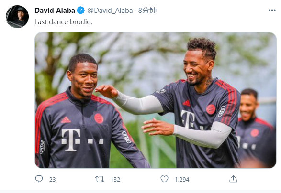281x193 pixels.
Task: Click the blue verified badge
Action: (80, 11)
